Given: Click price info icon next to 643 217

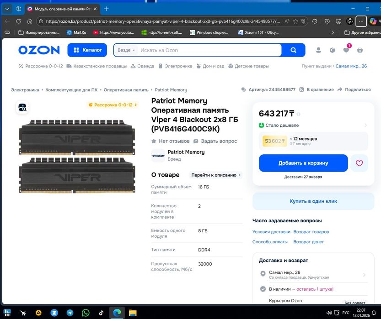Looking at the screenshot, I should tap(298, 114).
